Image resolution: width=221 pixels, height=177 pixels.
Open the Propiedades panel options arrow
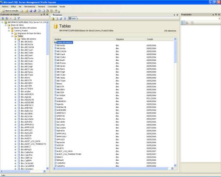(213, 15)
